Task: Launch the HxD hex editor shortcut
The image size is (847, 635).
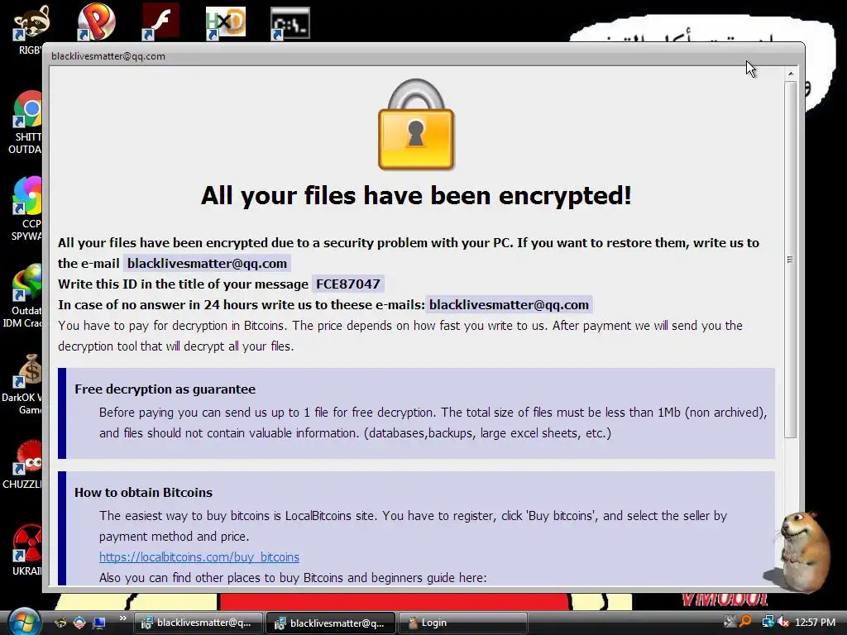Action: pos(226,22)
